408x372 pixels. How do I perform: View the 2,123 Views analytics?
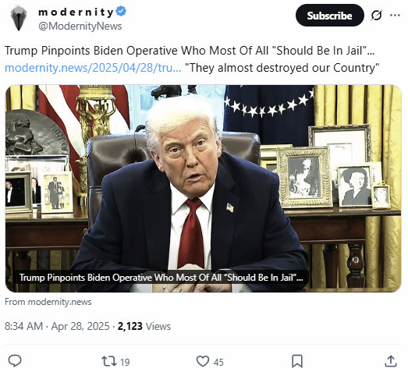coord(144,326)
